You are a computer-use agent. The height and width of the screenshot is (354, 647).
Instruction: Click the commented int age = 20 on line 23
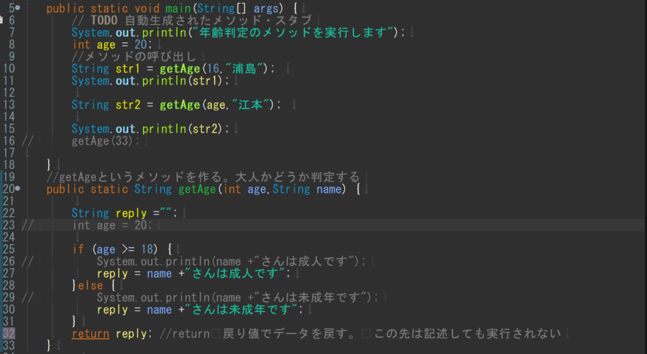[112, 225]
